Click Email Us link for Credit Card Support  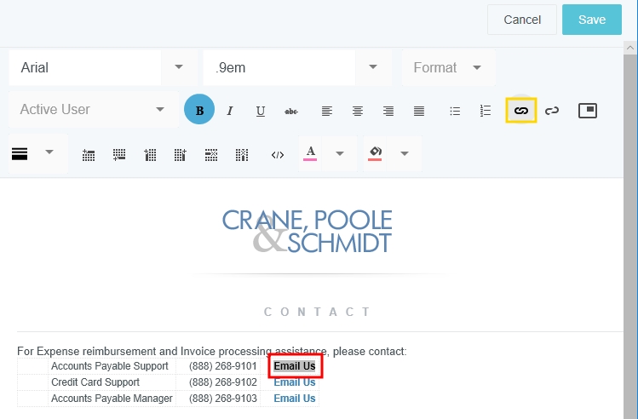(294, 382)
